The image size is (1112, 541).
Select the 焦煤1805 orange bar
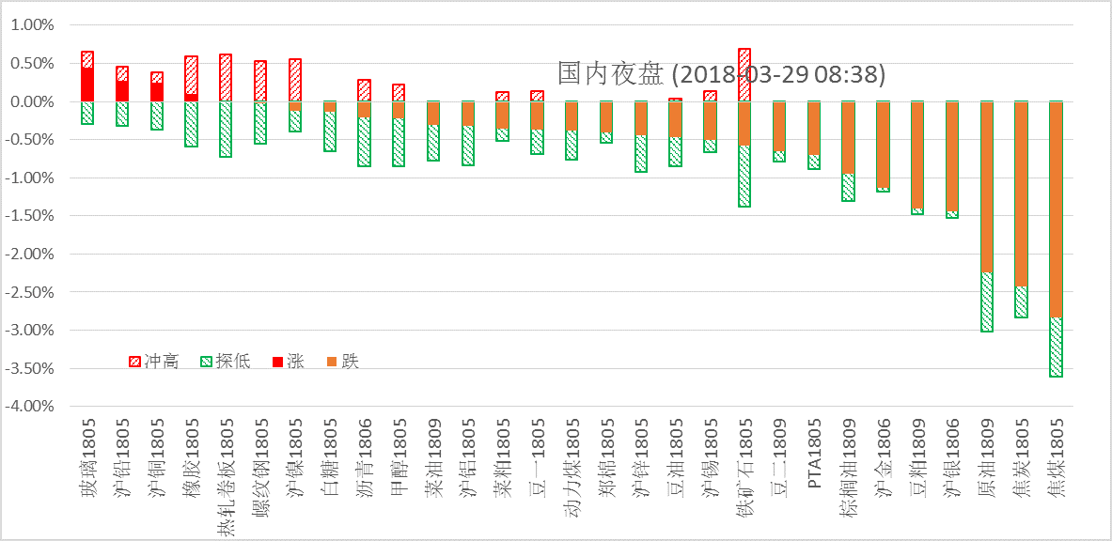(x=1056, y=209)
